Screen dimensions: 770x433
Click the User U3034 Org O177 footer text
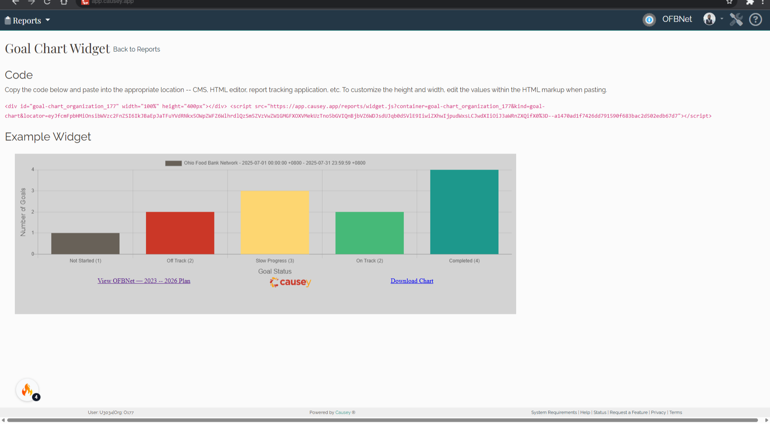point(111,413)
